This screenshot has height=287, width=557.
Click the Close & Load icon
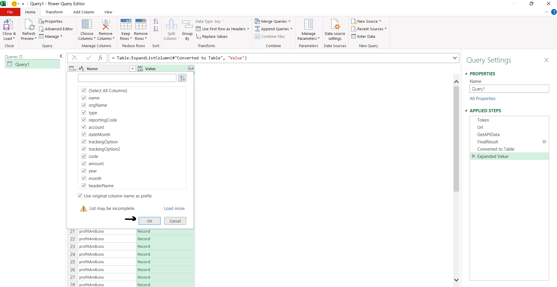tap(8, 25)
